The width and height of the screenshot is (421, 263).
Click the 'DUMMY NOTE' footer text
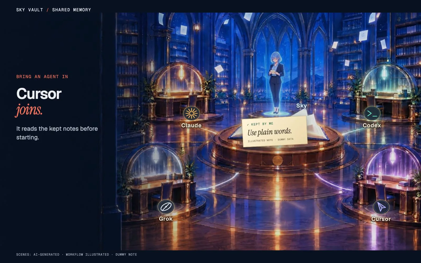click(126, 255)
